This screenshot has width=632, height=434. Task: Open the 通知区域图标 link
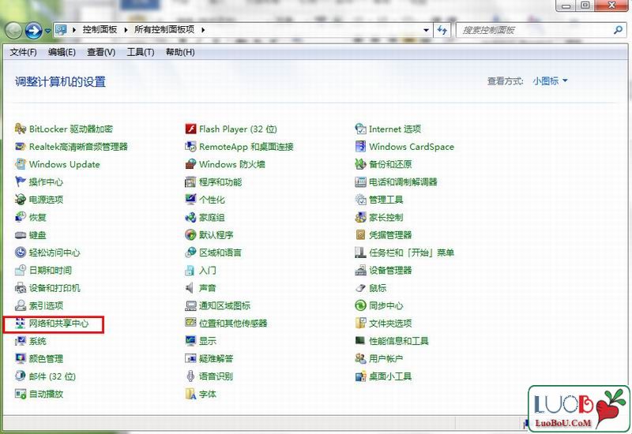(x=224, y=305)
